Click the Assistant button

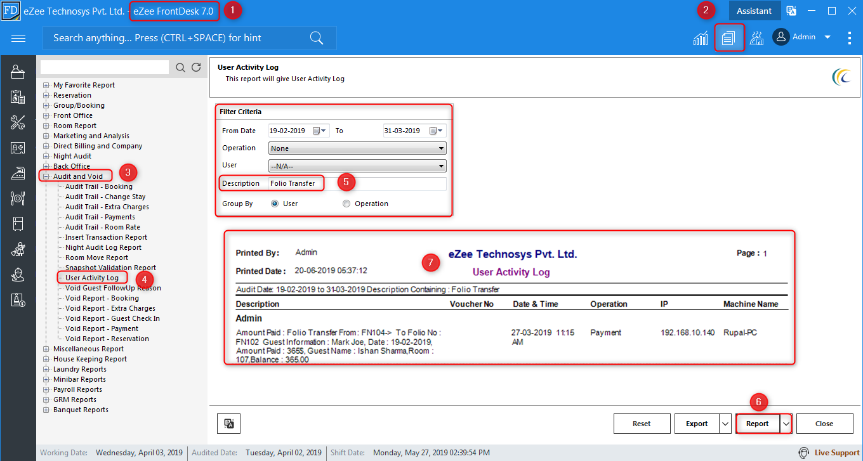click(x=754, y=11)
